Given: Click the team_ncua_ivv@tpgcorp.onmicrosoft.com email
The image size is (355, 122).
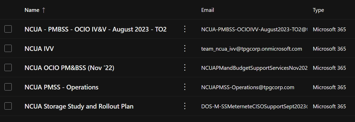Looking at the screenshot, I should coord(252,49).
